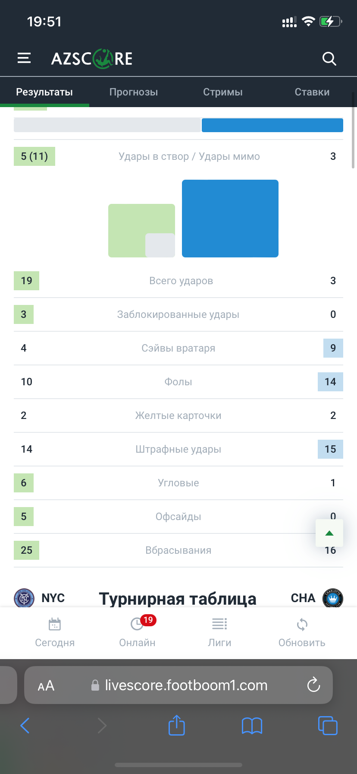Screen dimensions: 357x774
Task: Show open Safari tabs
Action: tap(327, 725)
